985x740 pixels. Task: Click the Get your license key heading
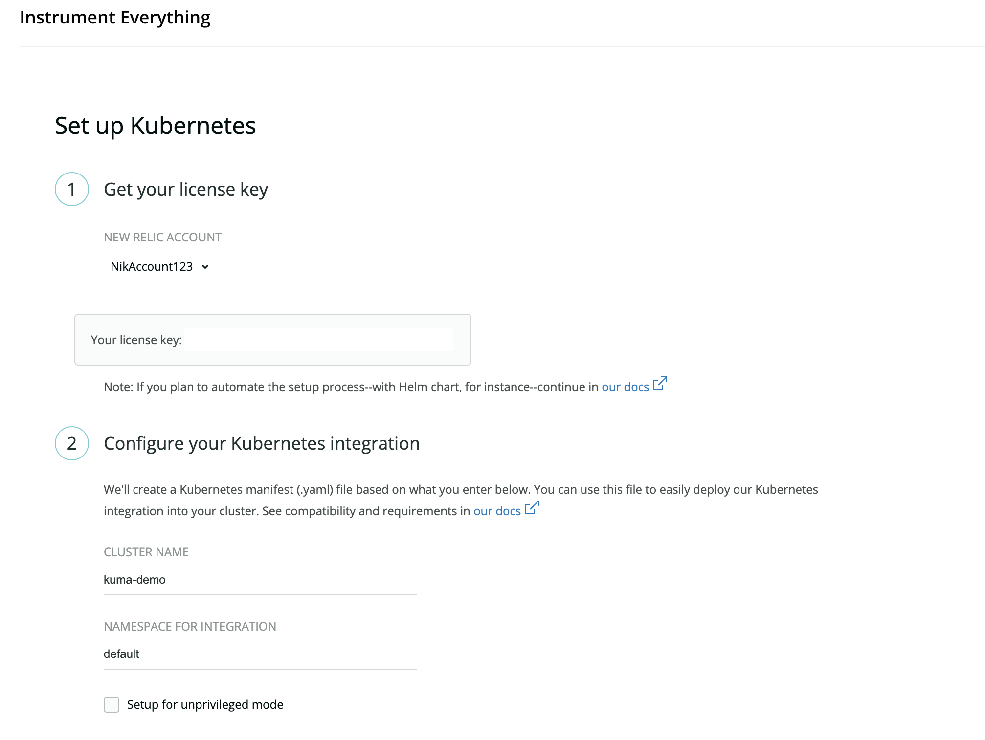click(186, 190)
